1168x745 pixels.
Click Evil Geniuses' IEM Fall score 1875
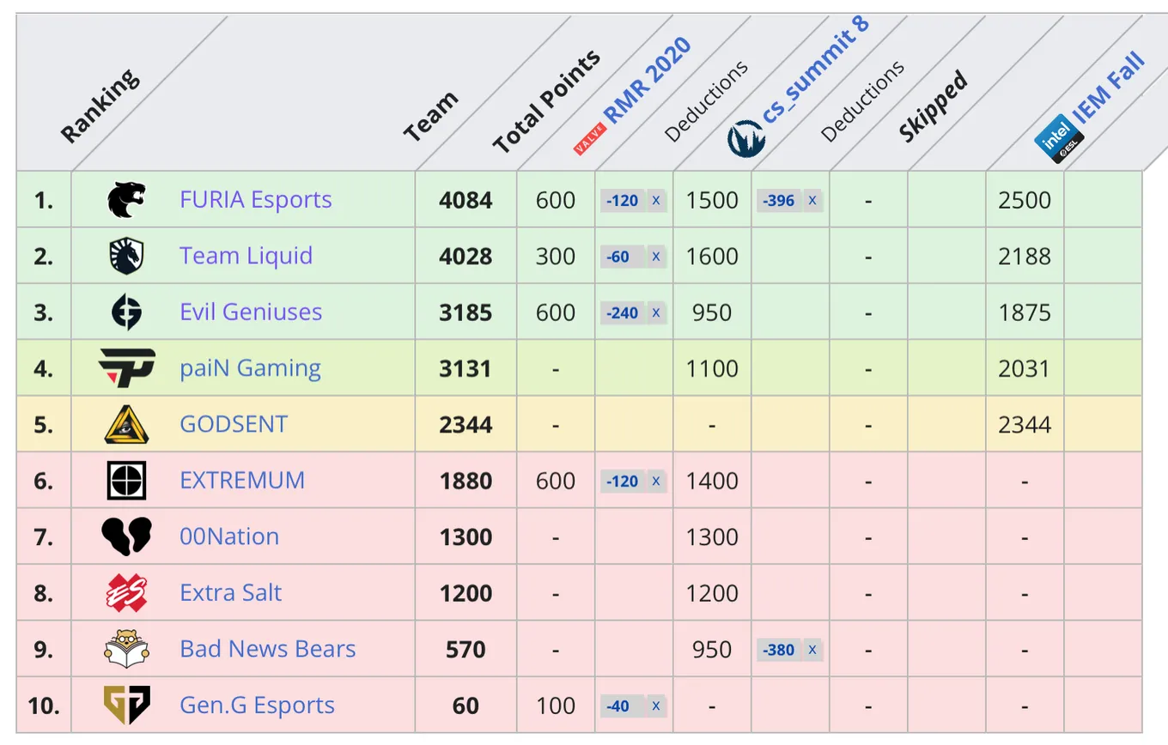[1025, 312]
